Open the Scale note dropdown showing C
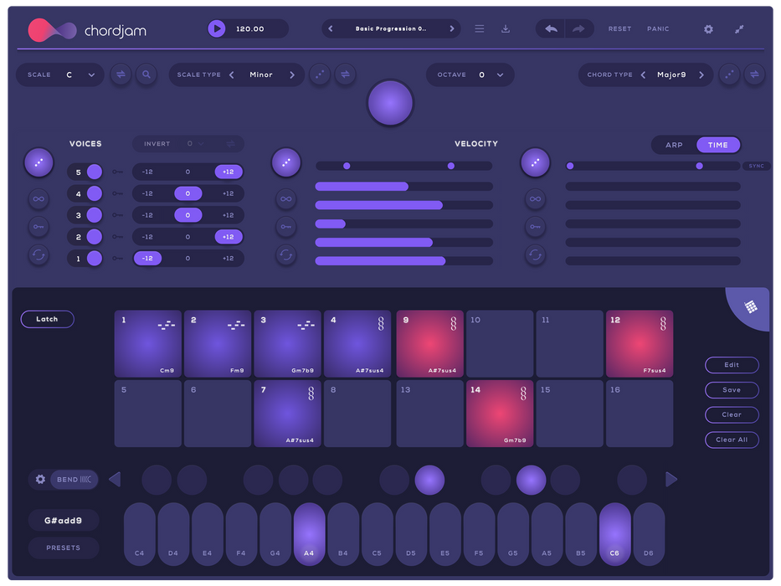 point(81,75)
